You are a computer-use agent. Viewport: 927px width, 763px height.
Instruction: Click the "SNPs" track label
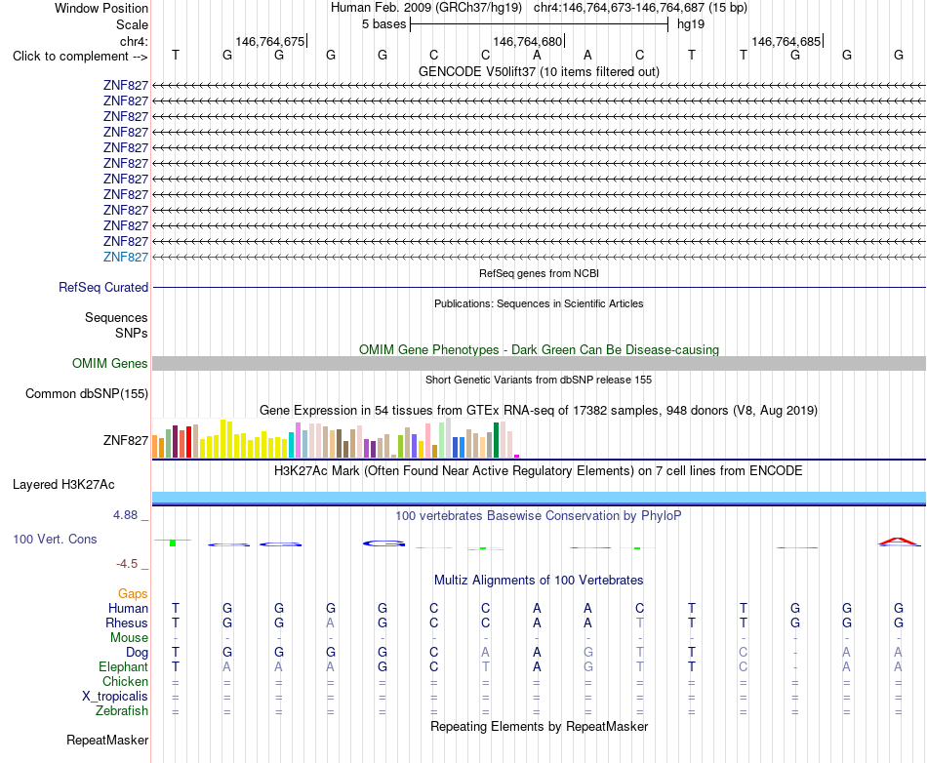pyautogui.click(x=132, y=334)
